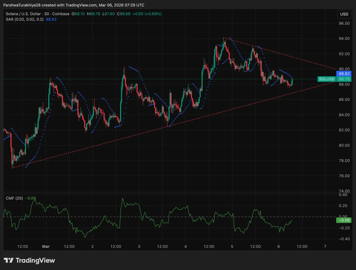This screenshot has width=356, height=270.
Task: Click the Solana / U.S. Dollar symbol title
Action: (26, 14)
